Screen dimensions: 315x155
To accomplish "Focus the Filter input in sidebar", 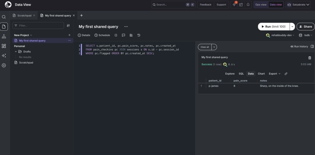I will click(x=38, y=25).
